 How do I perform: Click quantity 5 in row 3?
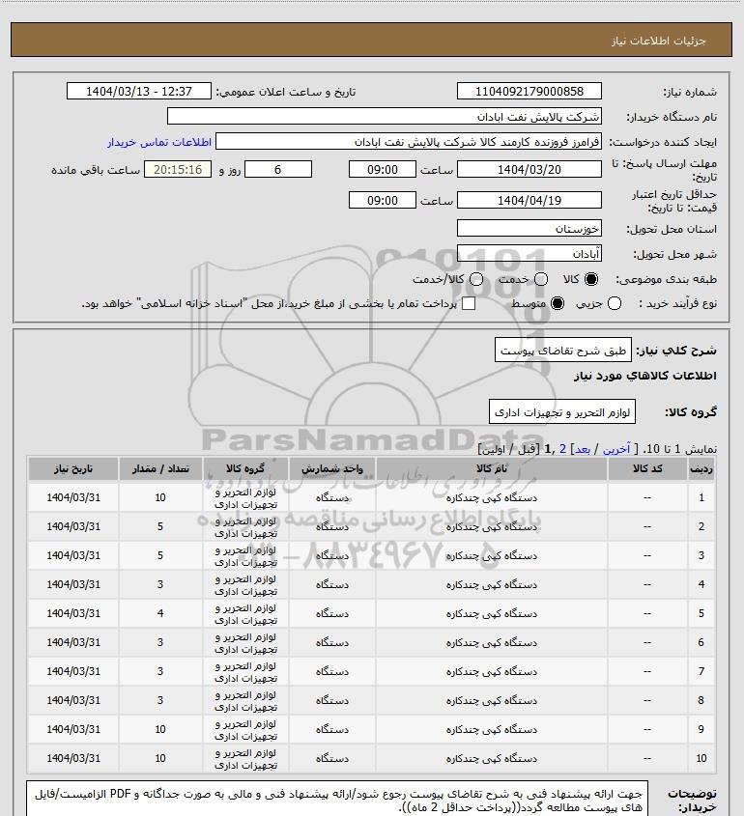[x=160, y=555]
